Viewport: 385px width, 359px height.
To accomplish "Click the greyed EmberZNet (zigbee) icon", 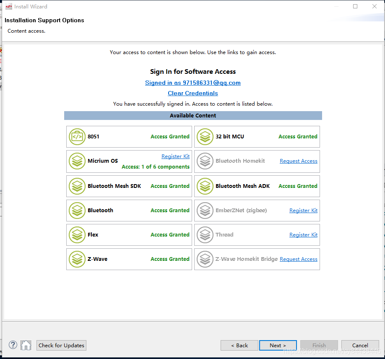I will [x=205, y=211].
